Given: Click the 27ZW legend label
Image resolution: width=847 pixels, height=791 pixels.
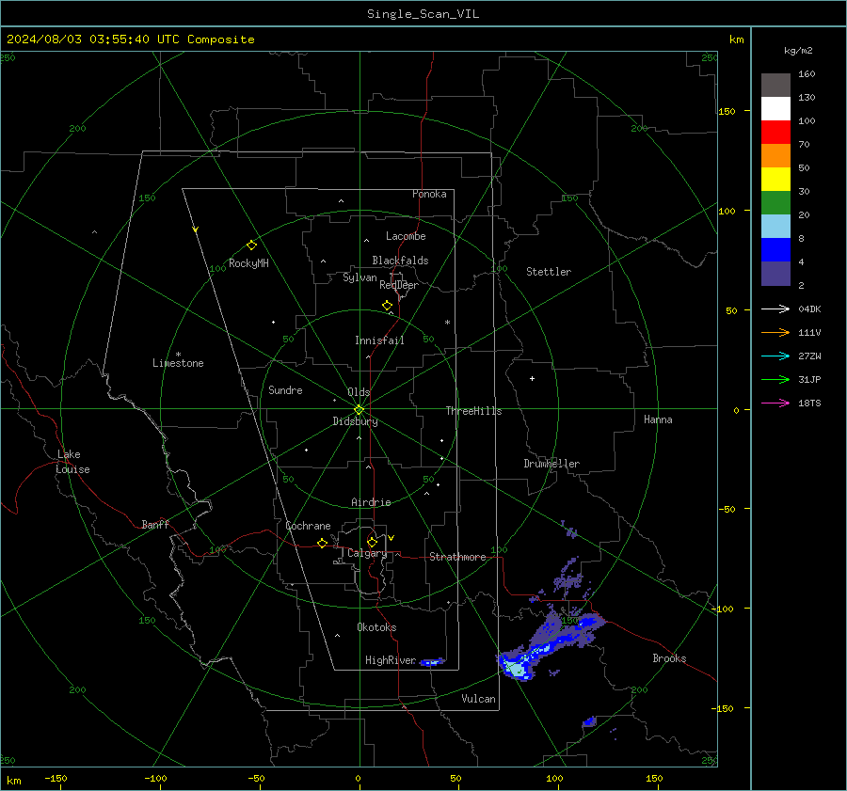Looking at the screenshot, I should coord(809,356).
